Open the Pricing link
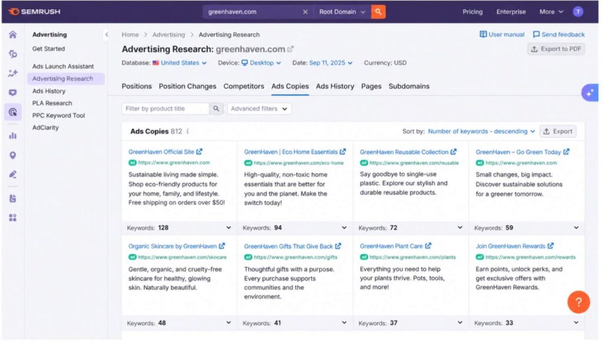This screenshot has height=344, width=603. click(472, 12)
